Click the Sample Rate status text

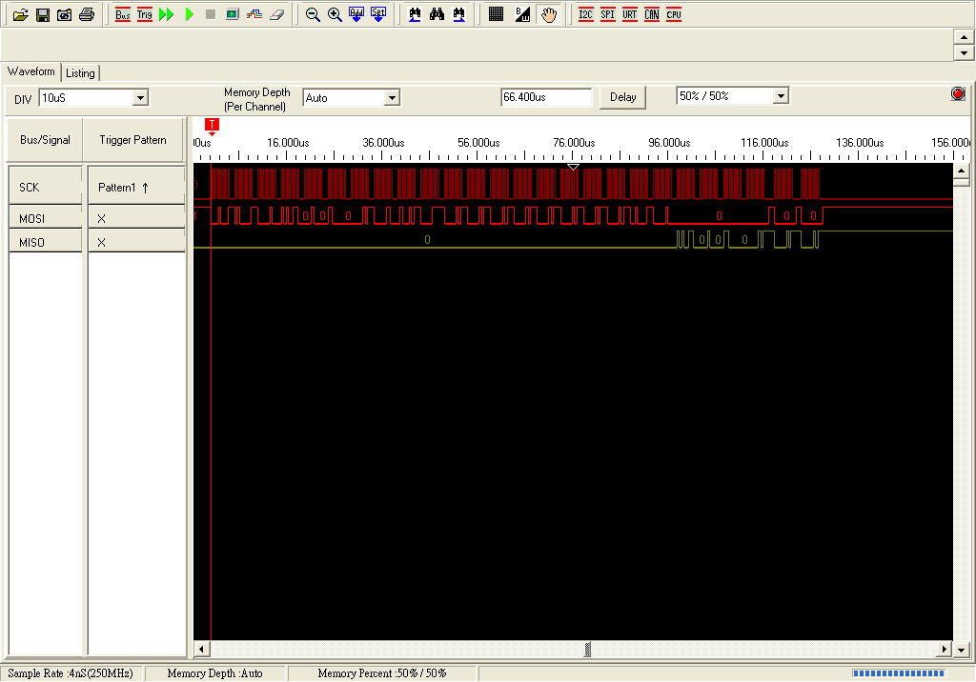[x=71, y=673]
